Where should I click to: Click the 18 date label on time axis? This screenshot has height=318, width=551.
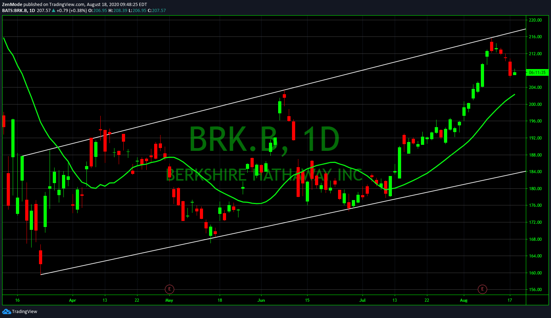[x=220, y=300]
